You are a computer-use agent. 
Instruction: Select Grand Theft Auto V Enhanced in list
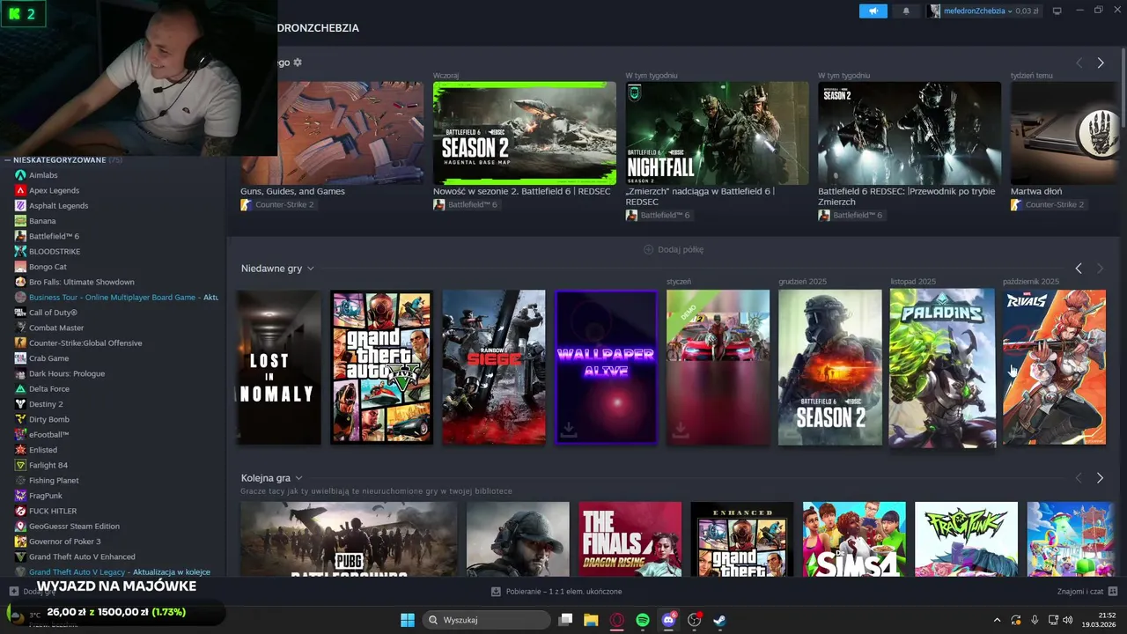click(82, 557)
